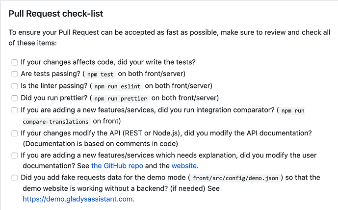Viewport: 338px width, 210px height.
Task: Click the 'Documentation is based on comments' note
Action: coord(100,144)
